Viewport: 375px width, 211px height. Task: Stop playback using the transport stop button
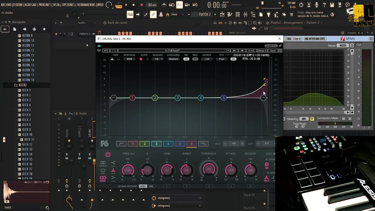(x=134, y=5)
